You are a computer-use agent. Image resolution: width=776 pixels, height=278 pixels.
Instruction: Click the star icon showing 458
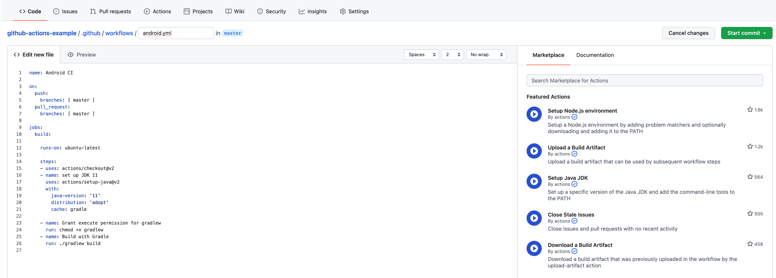750,244
